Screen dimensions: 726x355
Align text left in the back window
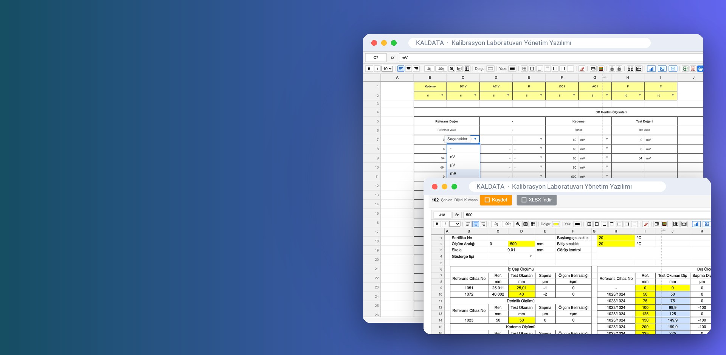[401, 69]
